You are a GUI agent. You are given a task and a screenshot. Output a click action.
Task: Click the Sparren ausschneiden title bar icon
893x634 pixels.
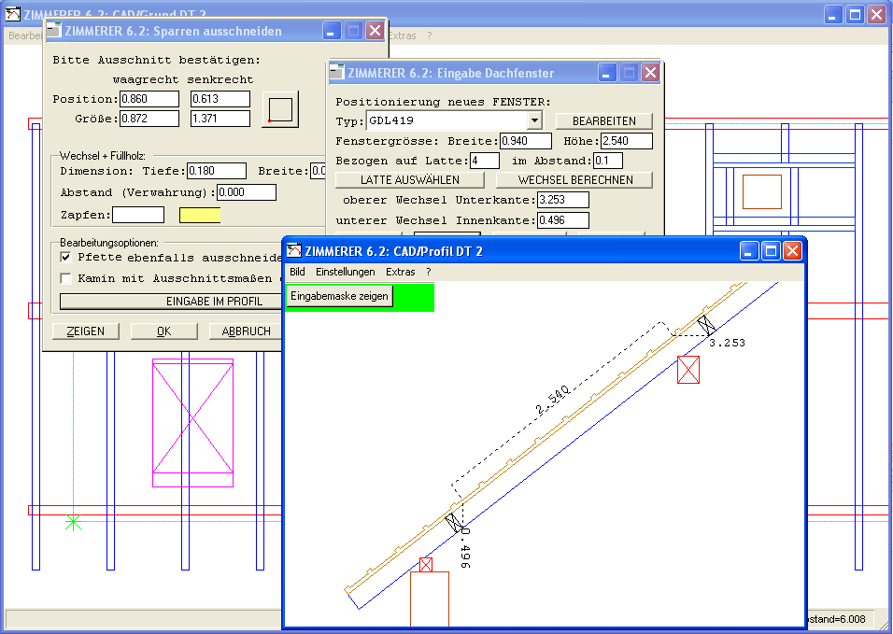coord(54,30)
